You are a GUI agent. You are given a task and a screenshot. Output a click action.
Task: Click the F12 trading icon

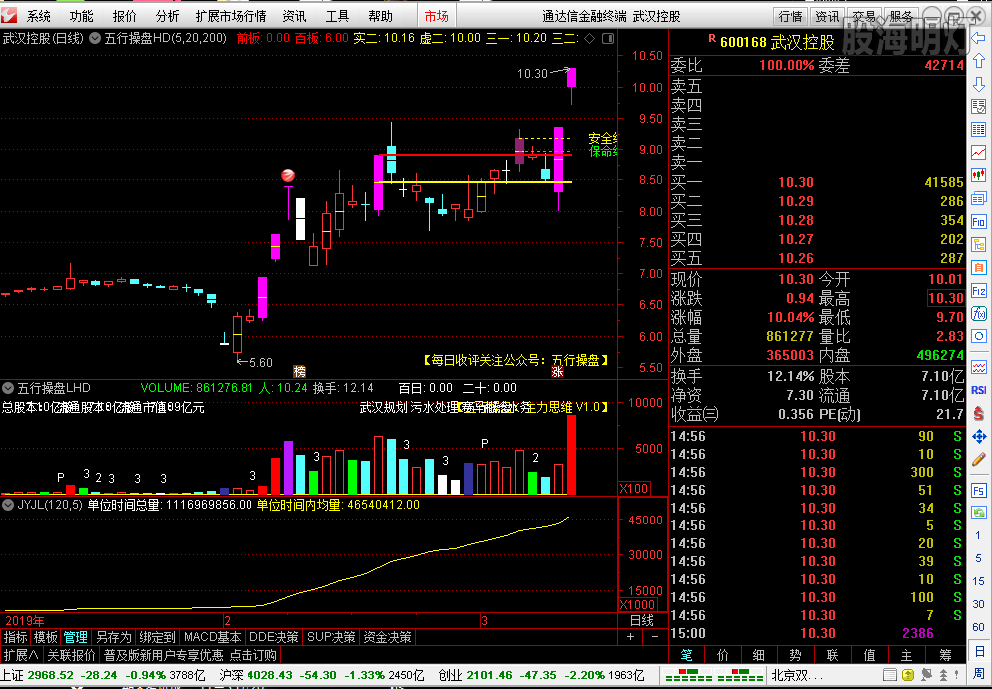[x=979, y=291]
